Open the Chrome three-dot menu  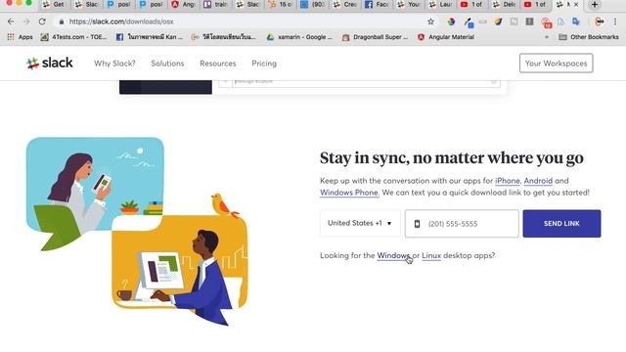(x=615, y=22)
